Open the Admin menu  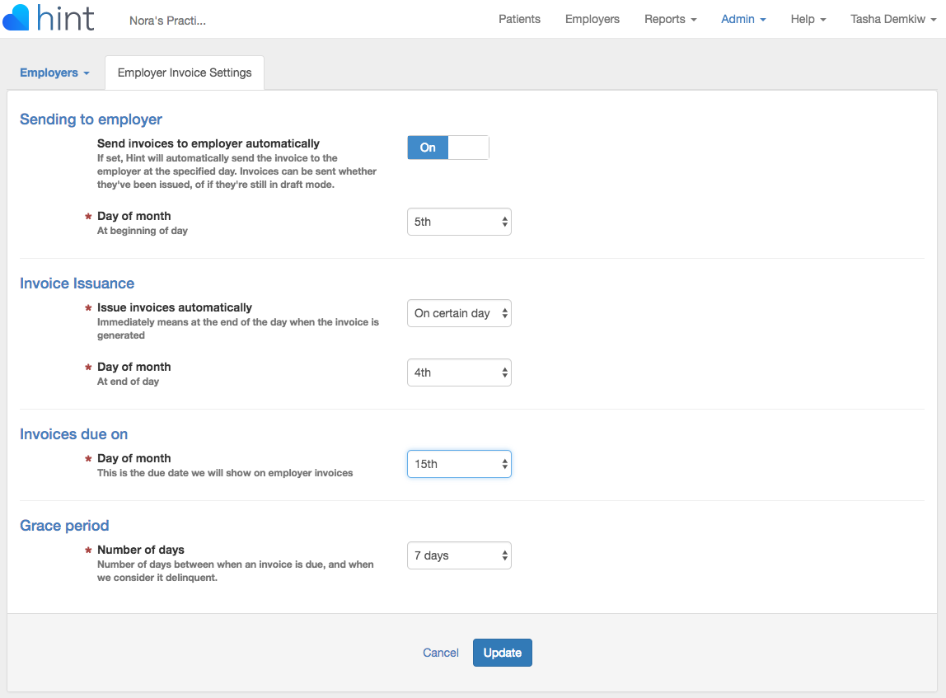click(x=743, y=19)
